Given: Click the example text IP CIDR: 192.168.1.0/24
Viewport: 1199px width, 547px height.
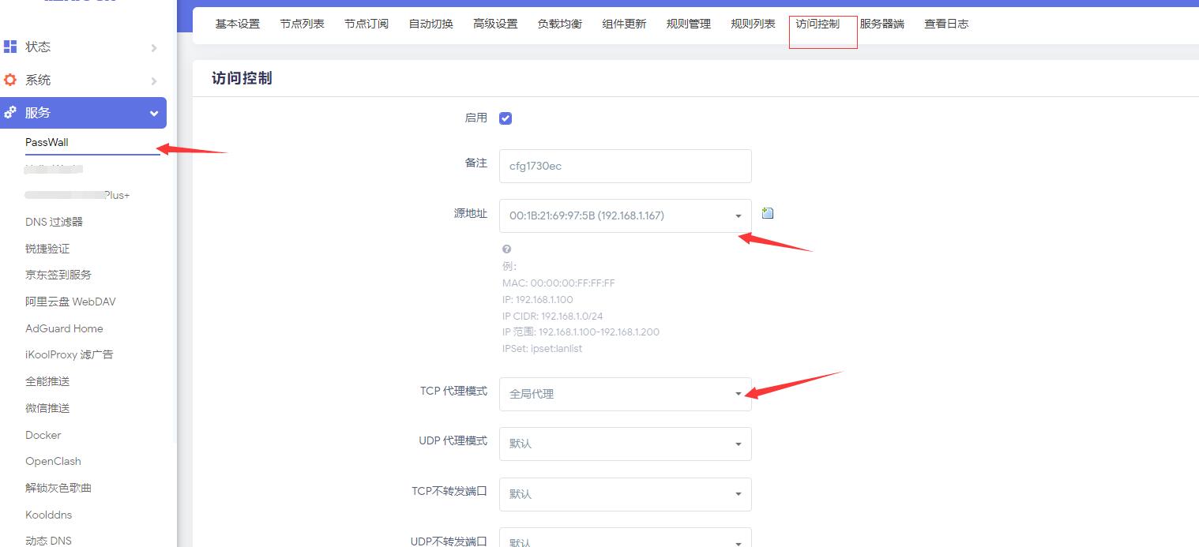Looking at the screenshot, I should tap(552, 316).
